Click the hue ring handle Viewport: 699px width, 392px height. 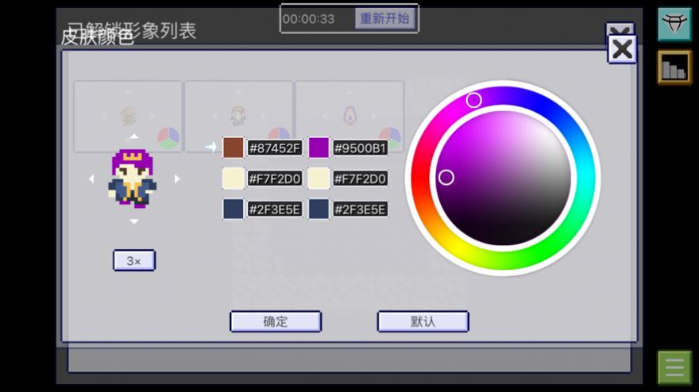click(473, 100)
